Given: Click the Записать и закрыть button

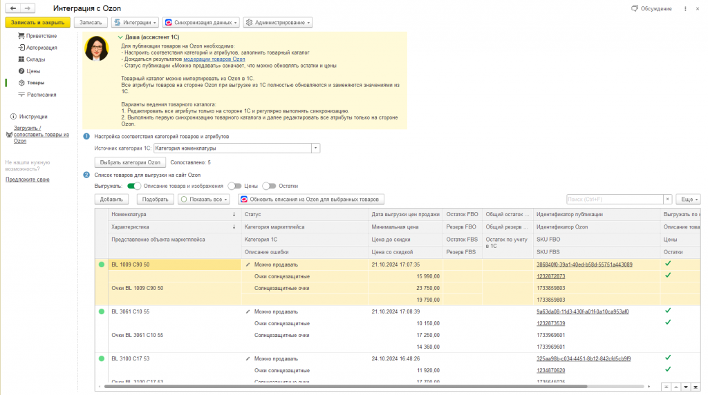Looking at the screenshot, I should 37,23.
